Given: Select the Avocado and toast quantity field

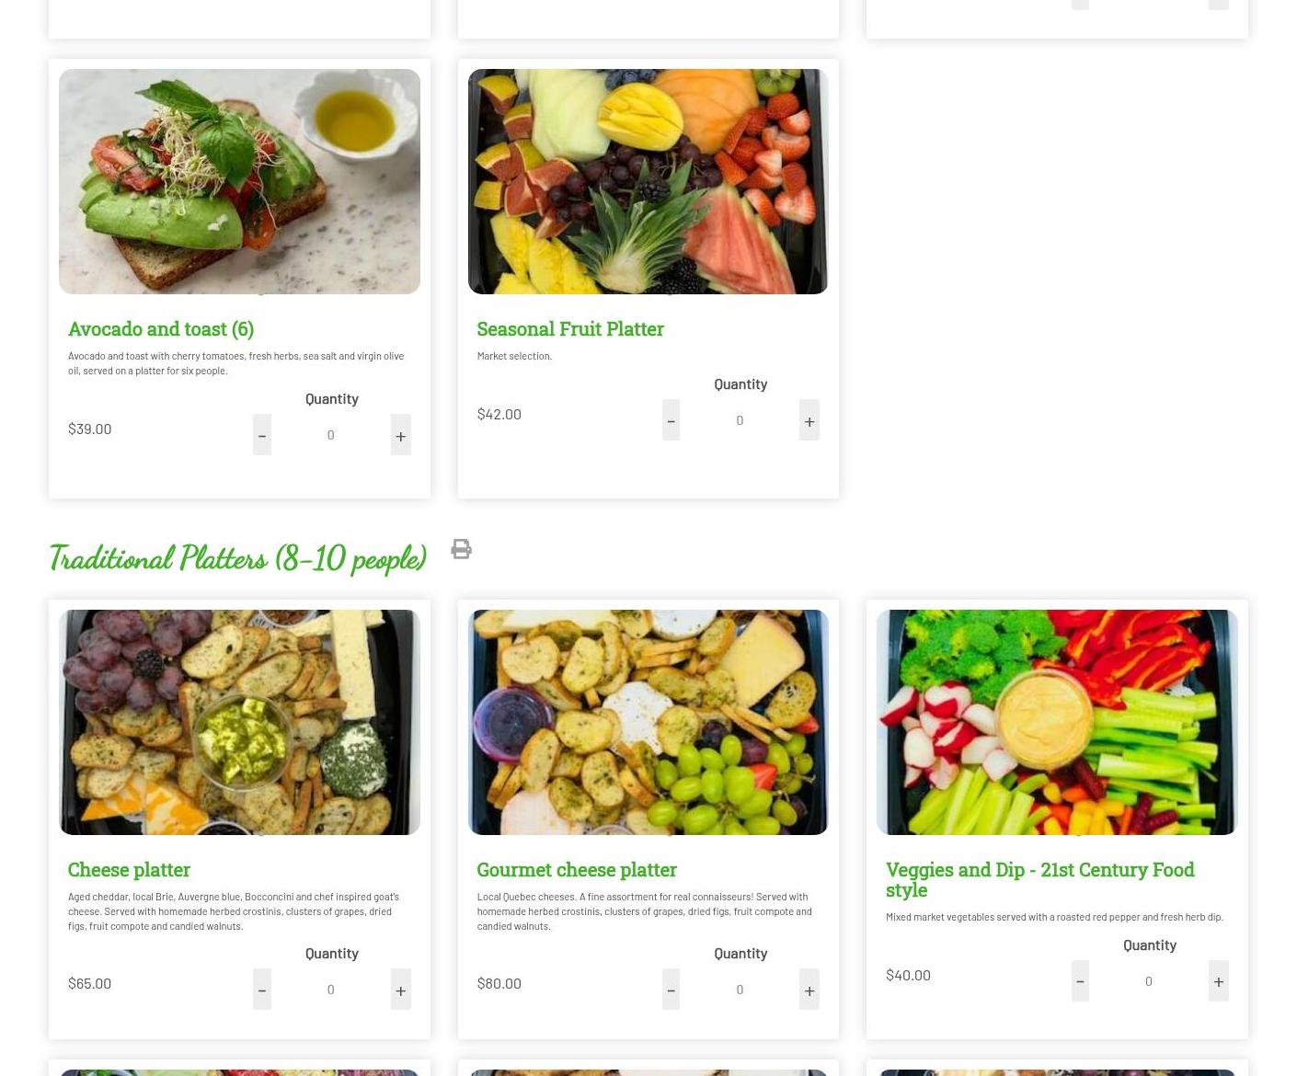Looking at the screenshot, I should pyautogui.click(x=331, y=434).
